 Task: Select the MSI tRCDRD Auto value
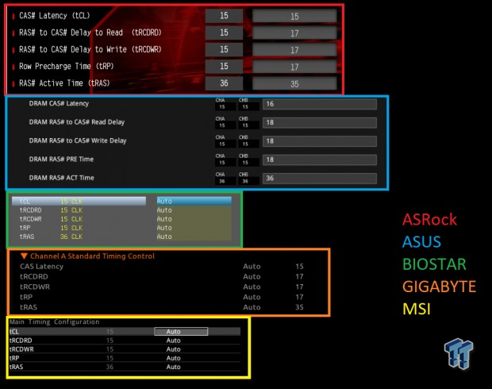(173, 341)
